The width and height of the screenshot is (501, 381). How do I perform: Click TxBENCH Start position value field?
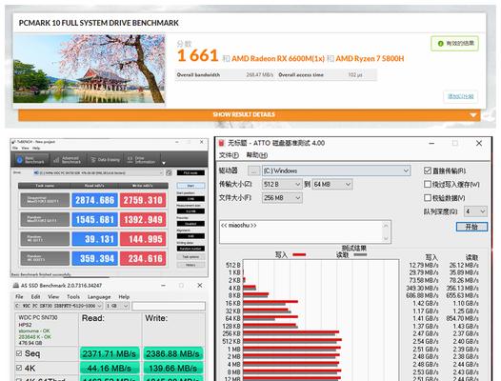(190, 199)
